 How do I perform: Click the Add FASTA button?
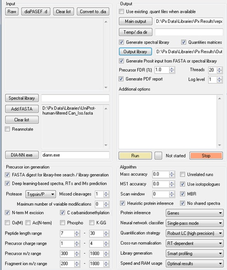22,109
